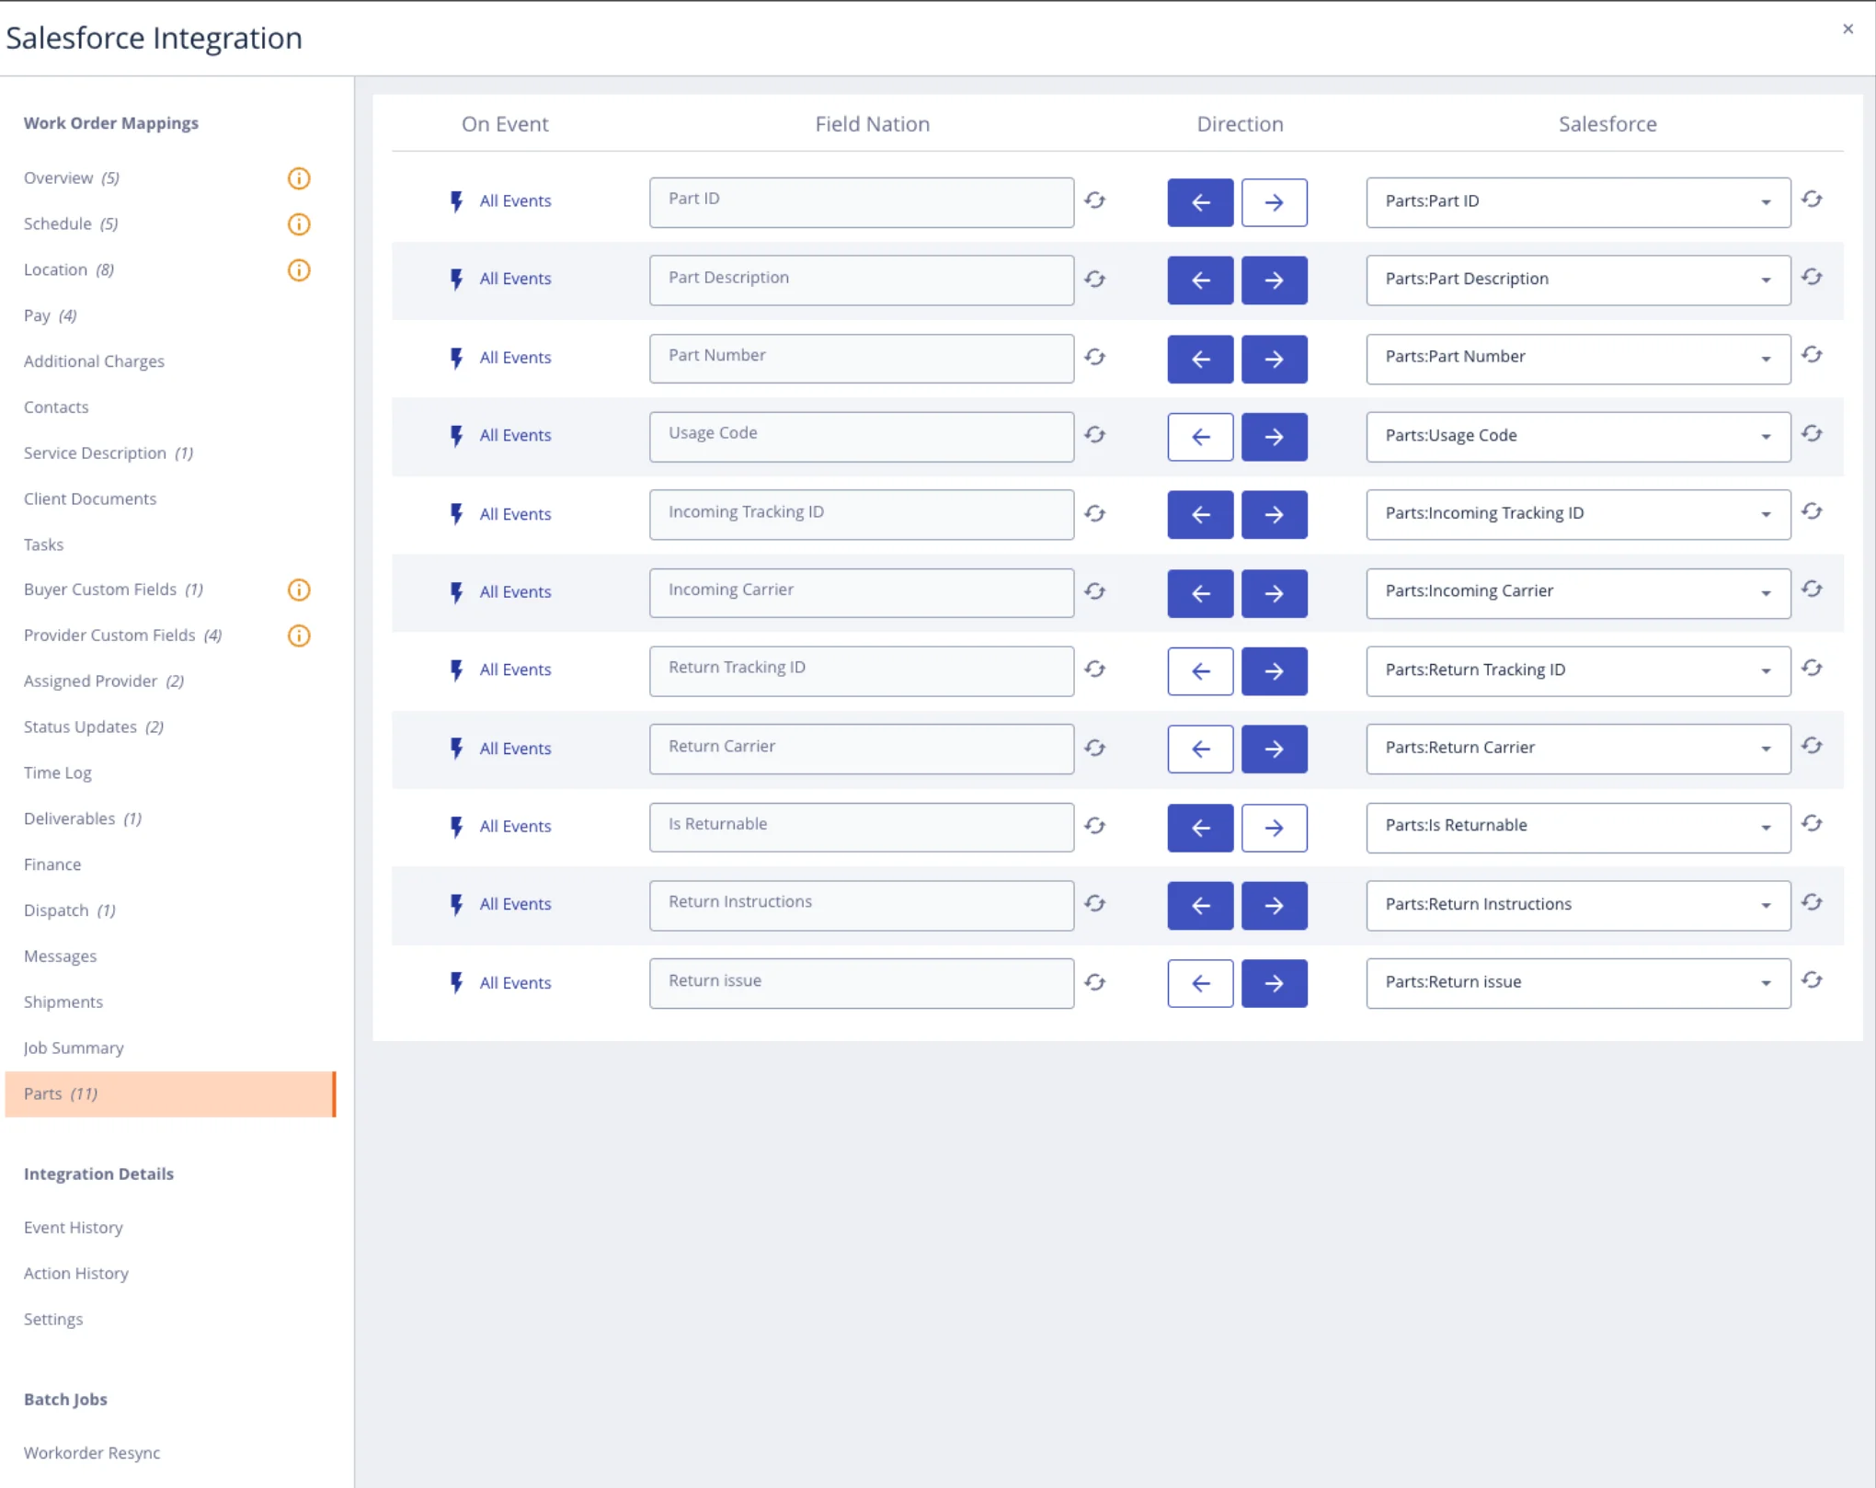Toggle the right arrow direction for Is Returnable

point(1274,828)
